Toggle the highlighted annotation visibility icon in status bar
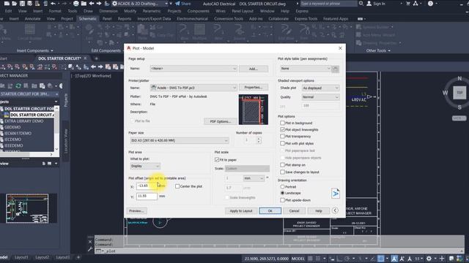Viewport: 469px width, 263px height. pyautogui.click(x=394, y=259)
